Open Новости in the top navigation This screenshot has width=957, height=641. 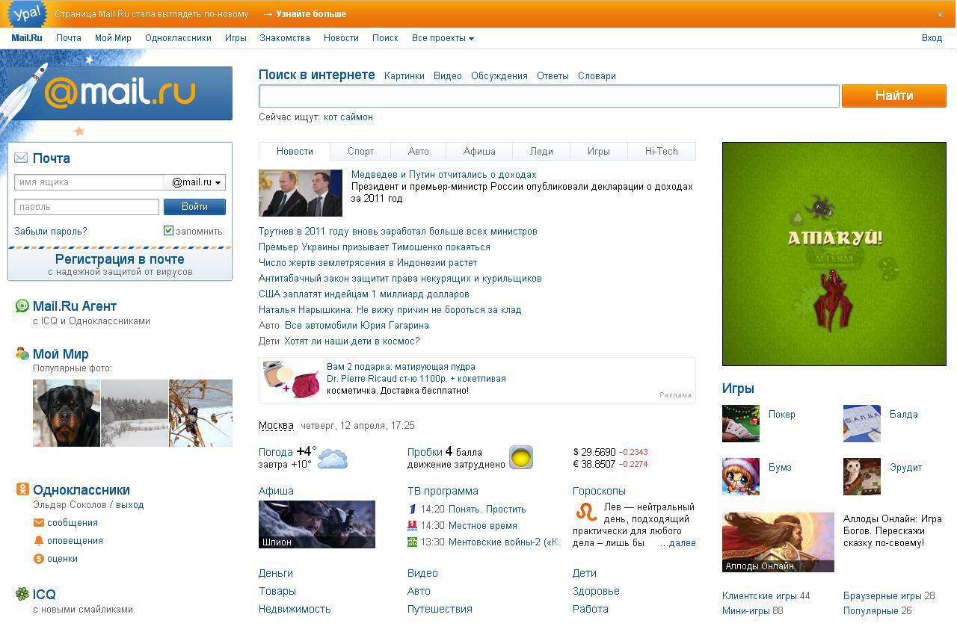(341, 38)
